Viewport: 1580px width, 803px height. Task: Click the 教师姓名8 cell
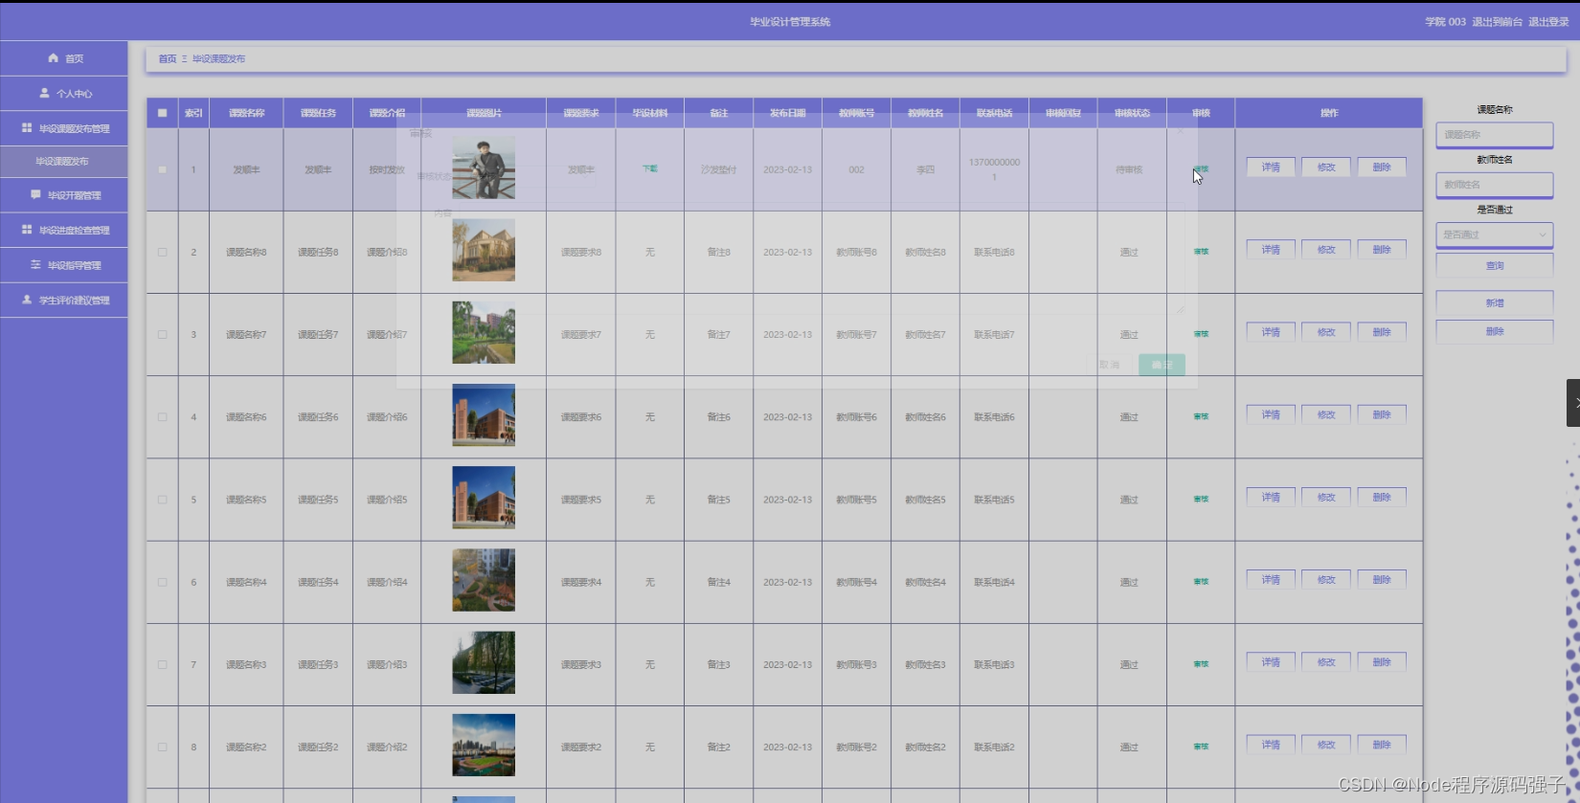coord(925,253)
